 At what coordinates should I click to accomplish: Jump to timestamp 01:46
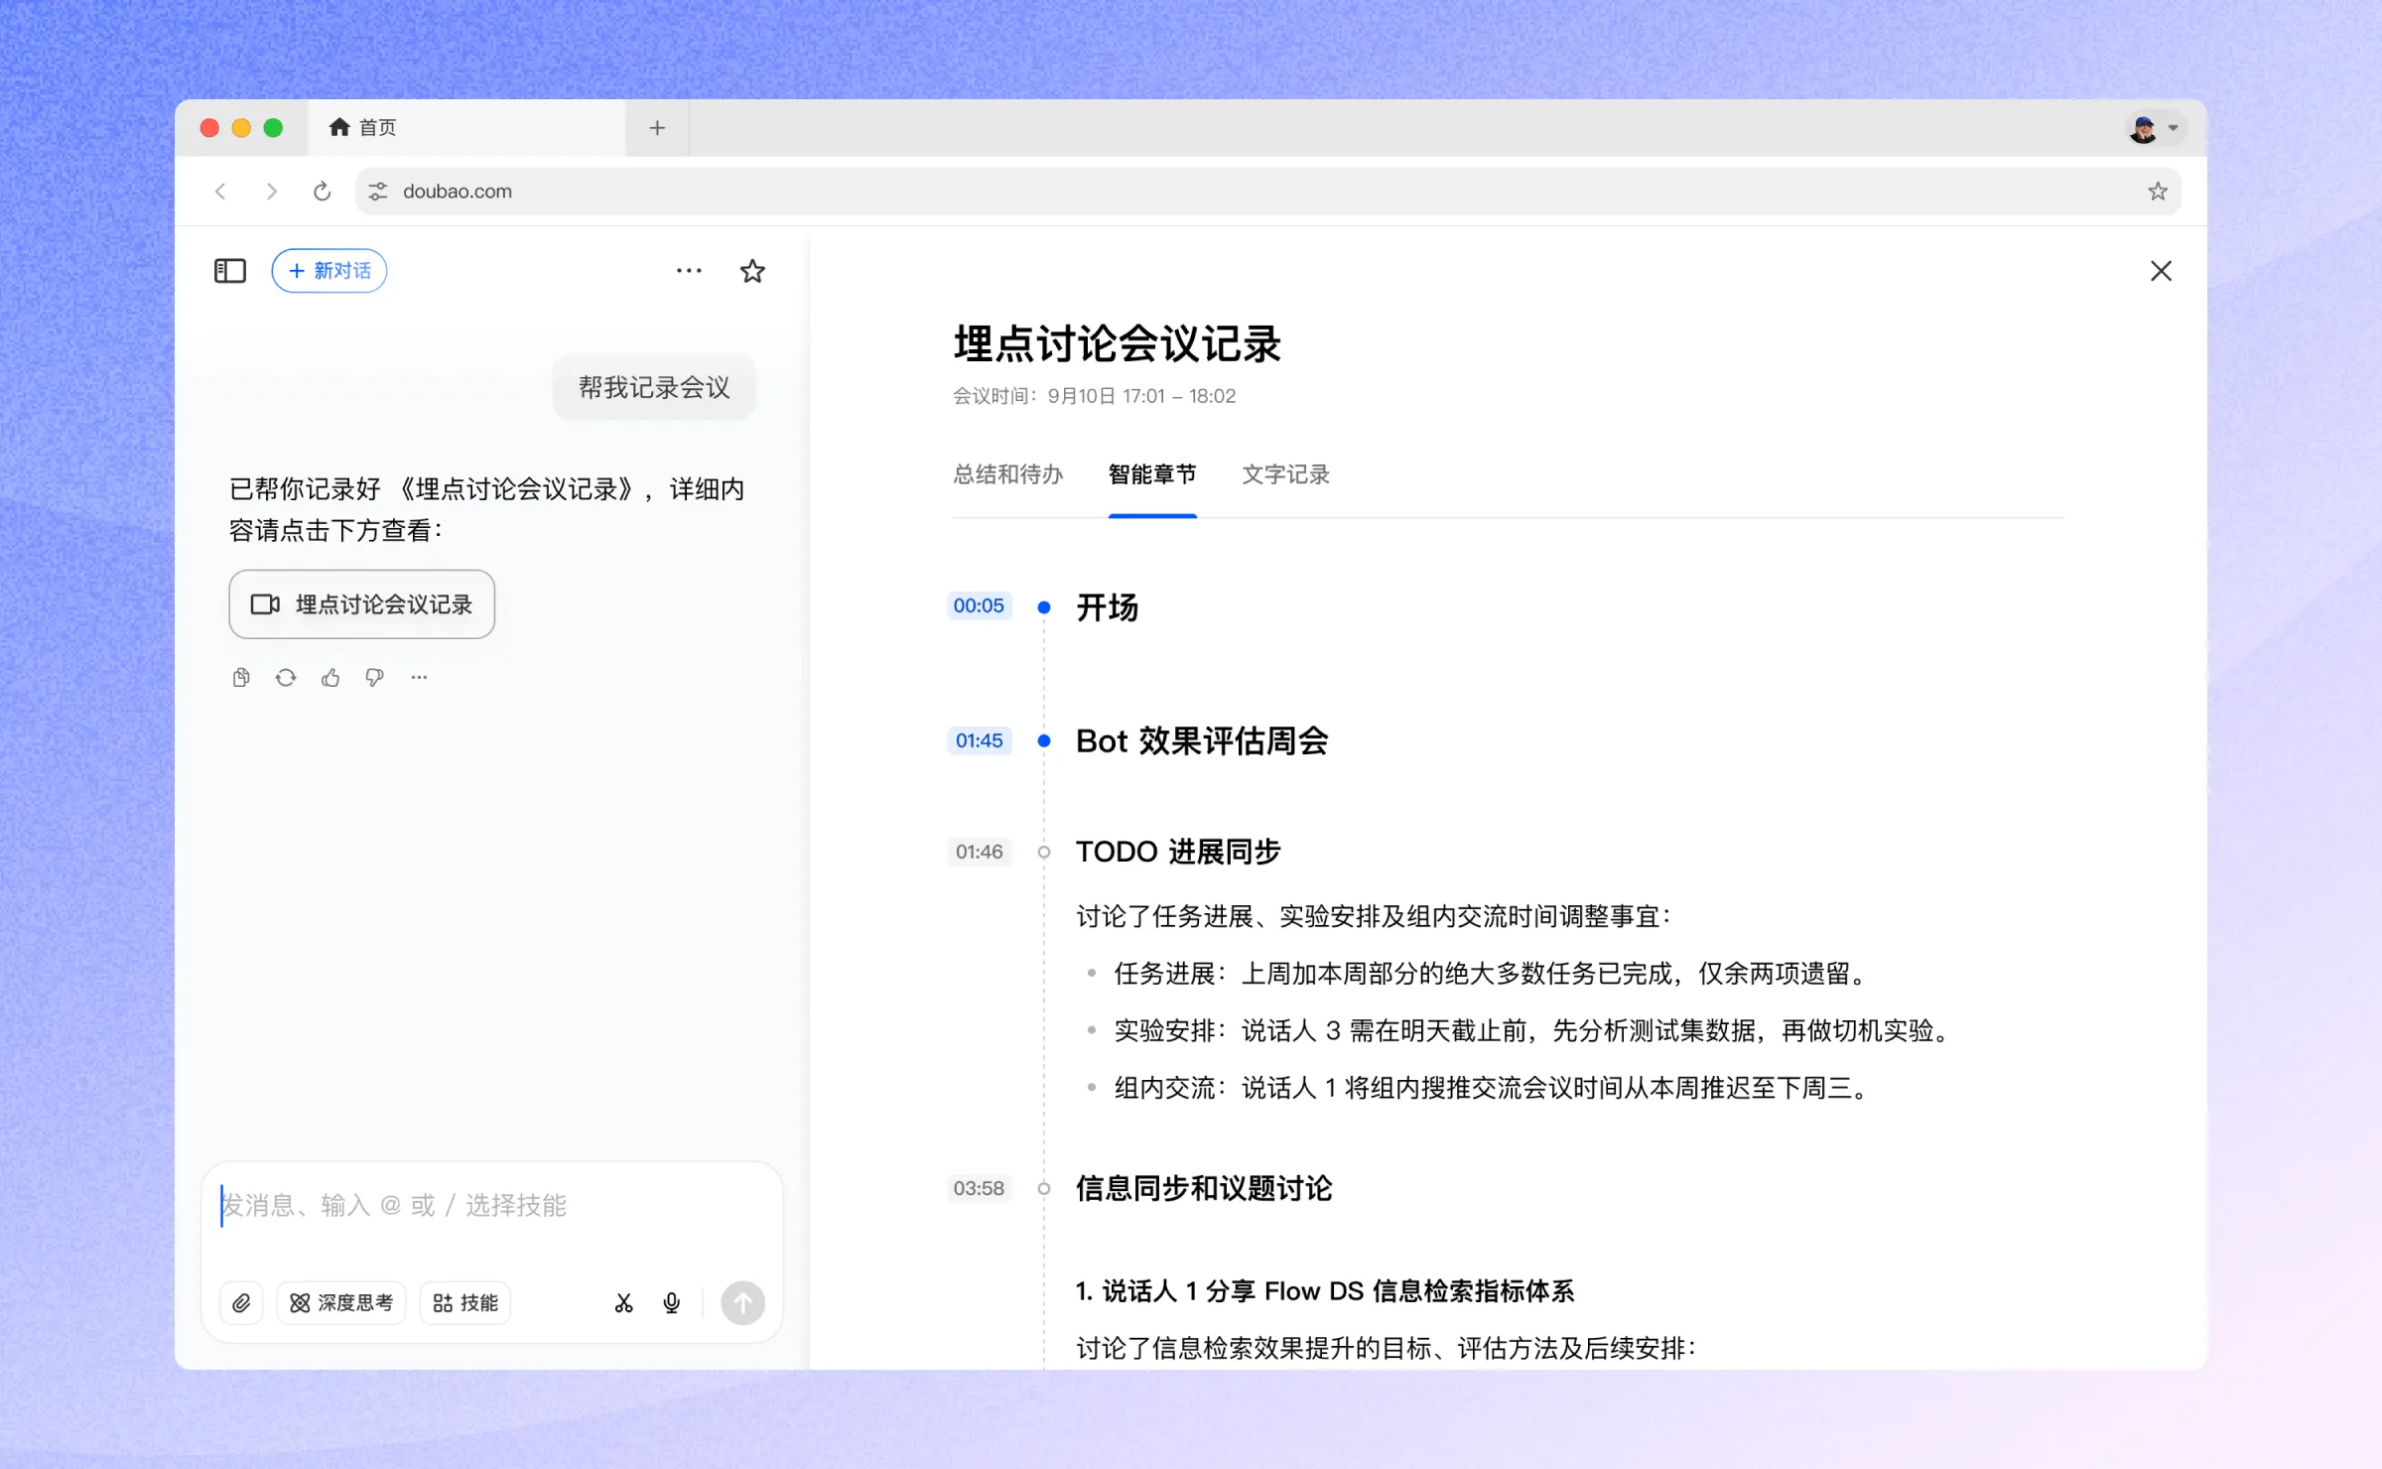[979, 852]
